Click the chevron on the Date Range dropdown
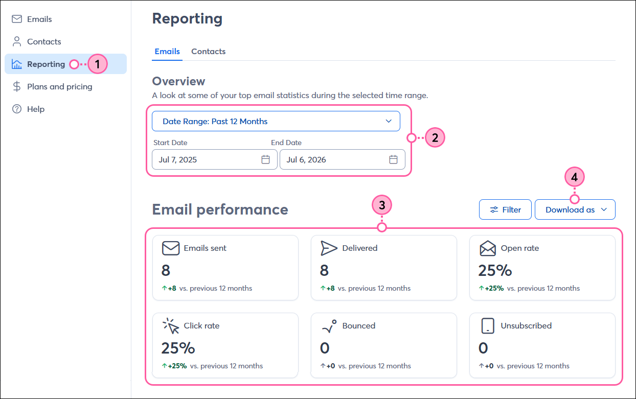Screen dimensions: 636x399 pos(389,121)
